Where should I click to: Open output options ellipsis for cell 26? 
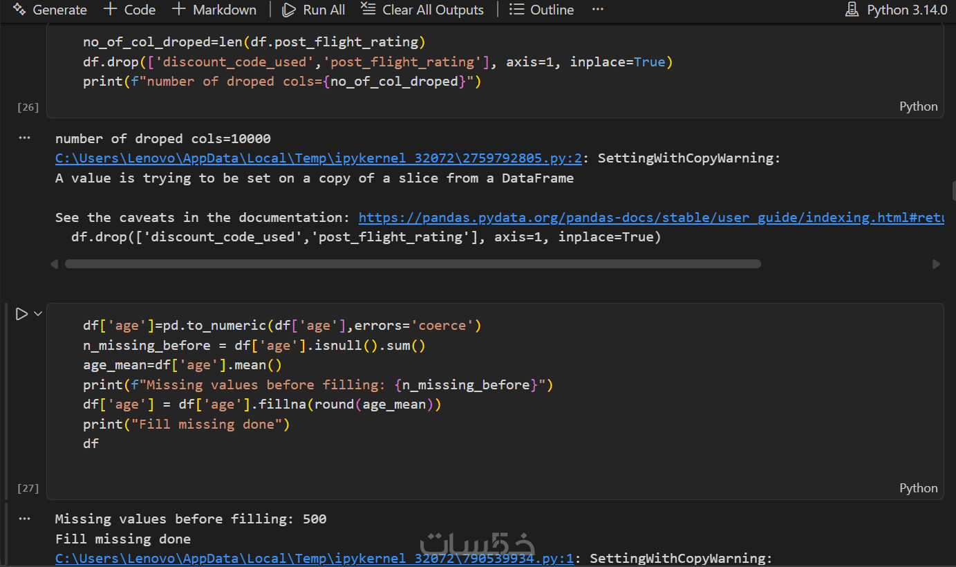pyautogui.click(x=25, y=138)
